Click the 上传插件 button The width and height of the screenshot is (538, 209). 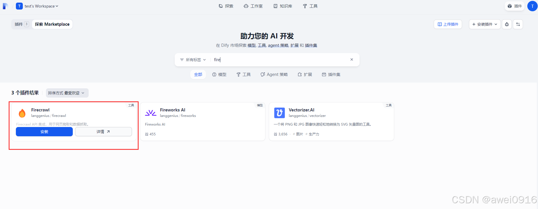click(x=448, y=24)
